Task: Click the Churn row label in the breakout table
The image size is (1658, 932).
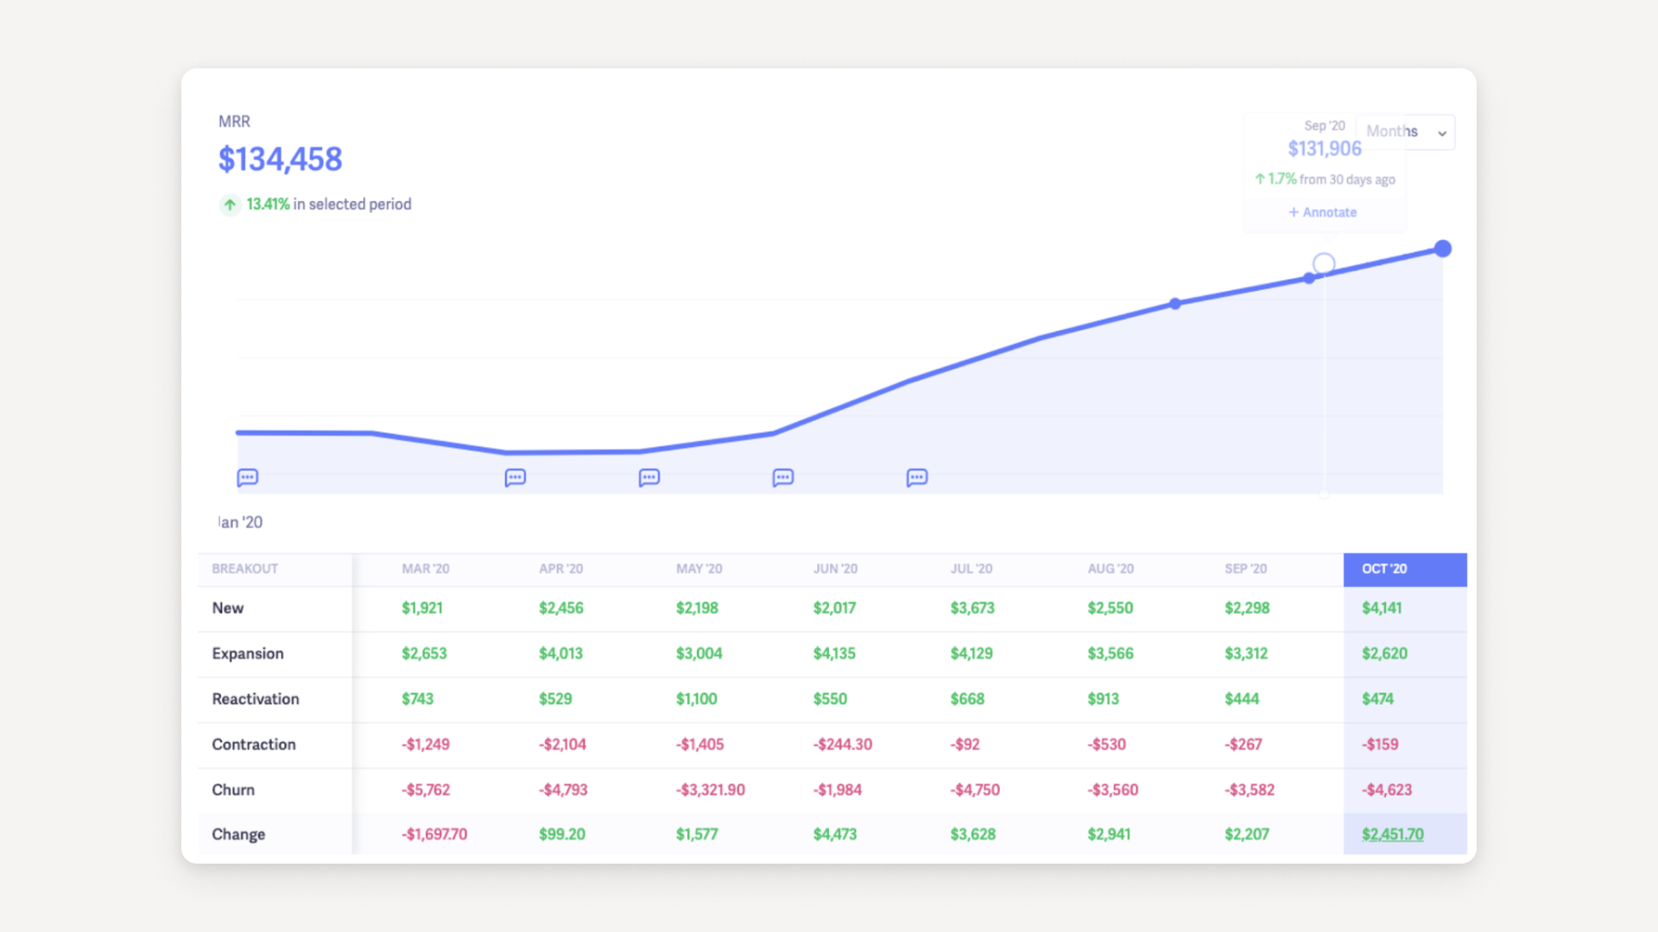Action: [x=231, y=789]
